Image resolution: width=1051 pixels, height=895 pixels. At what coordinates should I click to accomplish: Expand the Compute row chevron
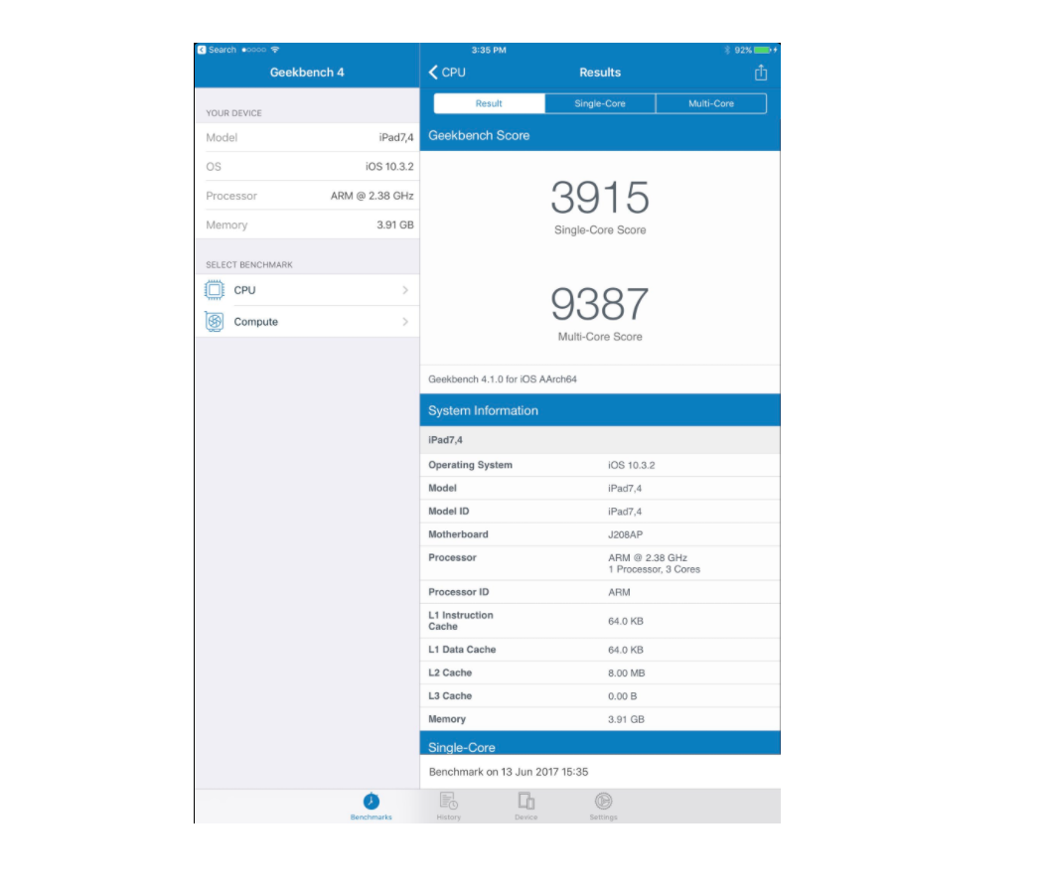405,322
